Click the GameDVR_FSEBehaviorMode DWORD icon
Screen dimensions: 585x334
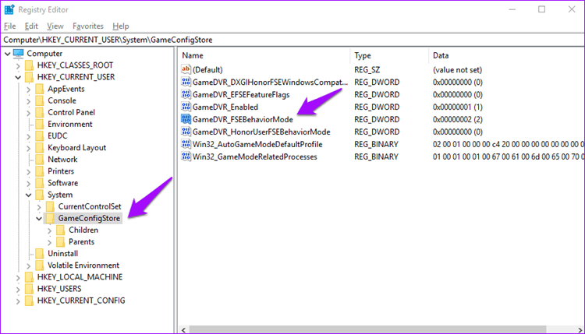(186, 119)
